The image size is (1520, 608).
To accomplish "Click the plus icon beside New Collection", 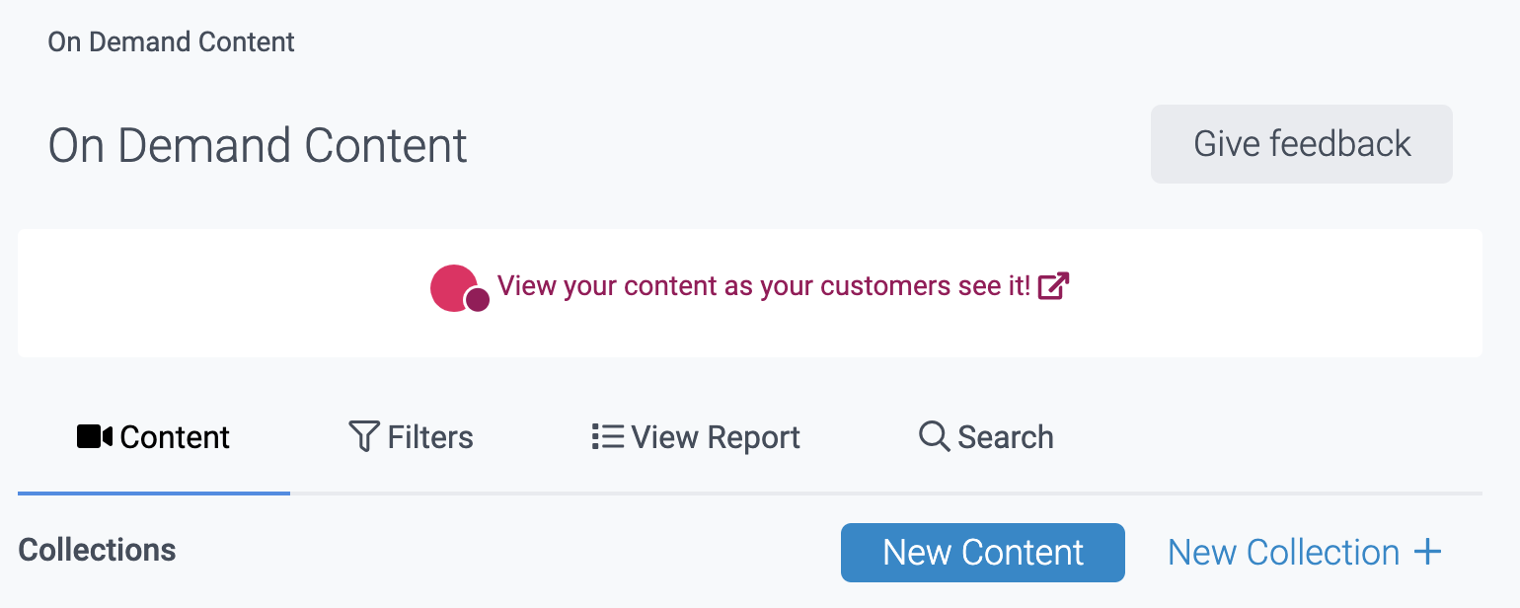I will tap(1429, 552).
